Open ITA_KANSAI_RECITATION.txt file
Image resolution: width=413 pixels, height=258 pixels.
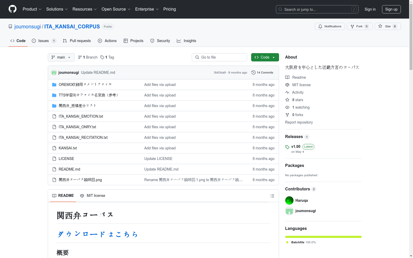coord(83,138)
